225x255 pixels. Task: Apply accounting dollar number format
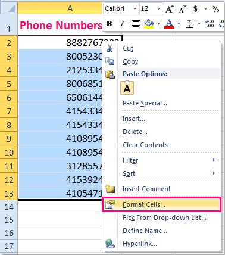tap(196, 9)
